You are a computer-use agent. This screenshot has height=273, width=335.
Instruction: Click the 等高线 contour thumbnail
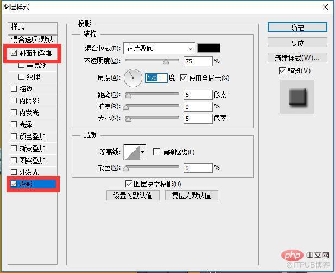pyautogui.click(x=132, y=152)
